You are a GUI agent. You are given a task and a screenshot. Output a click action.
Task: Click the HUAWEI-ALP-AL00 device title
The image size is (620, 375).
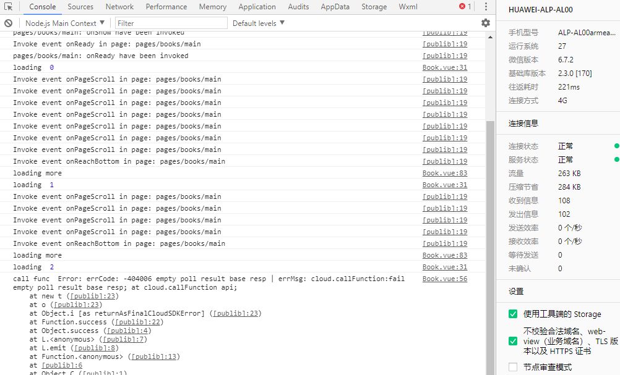click(540, 9)
